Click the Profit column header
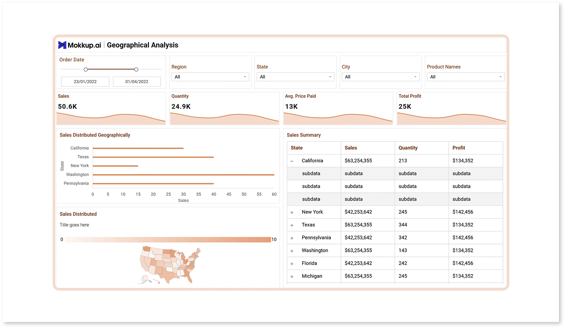565x328 pixels. 476,148
